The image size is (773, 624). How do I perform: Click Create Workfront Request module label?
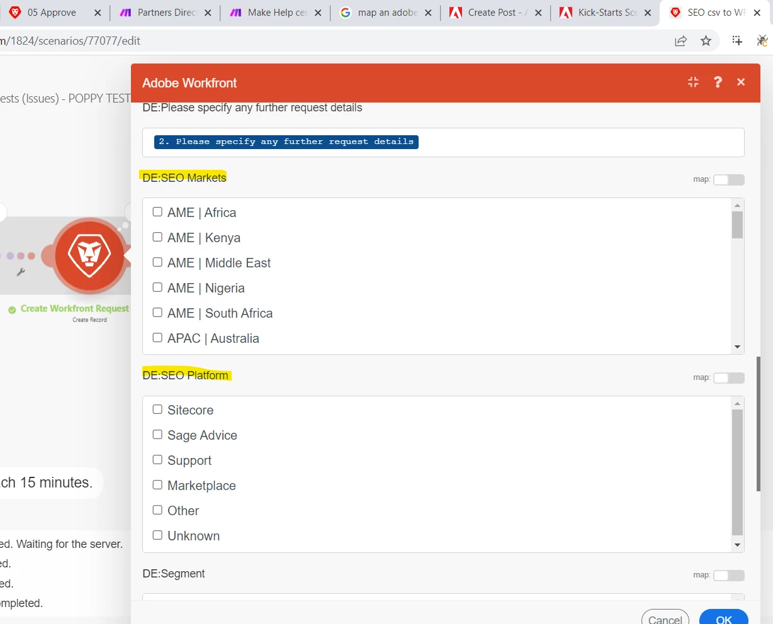click(74, 309)
